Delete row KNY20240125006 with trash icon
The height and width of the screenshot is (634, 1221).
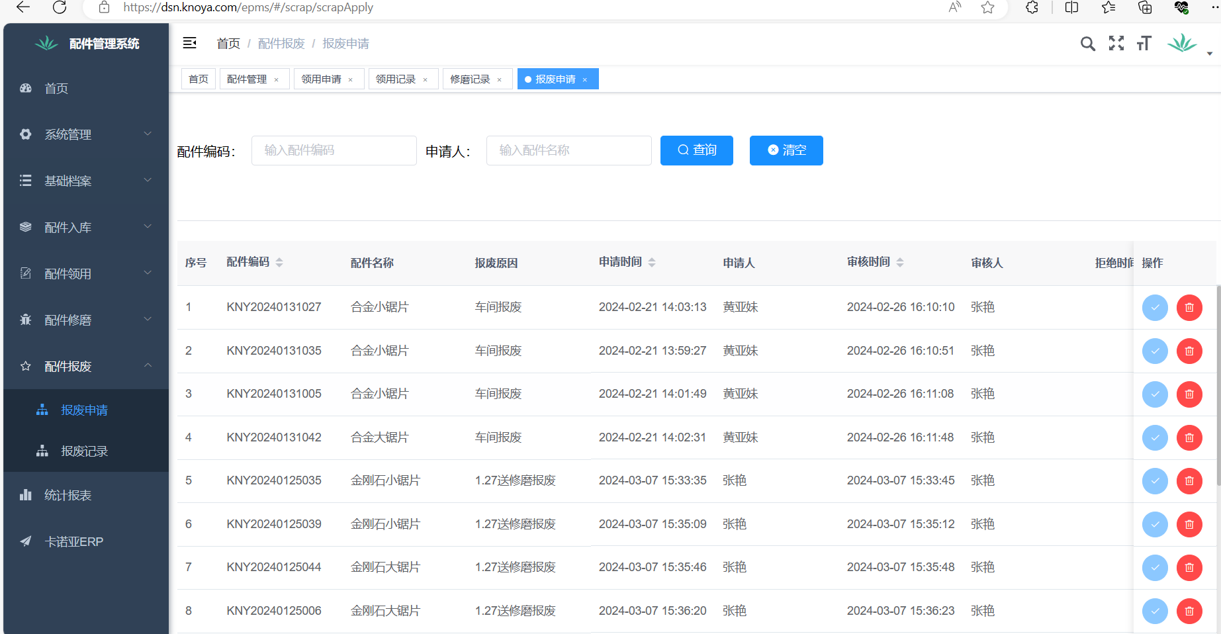click(1189, 611)
